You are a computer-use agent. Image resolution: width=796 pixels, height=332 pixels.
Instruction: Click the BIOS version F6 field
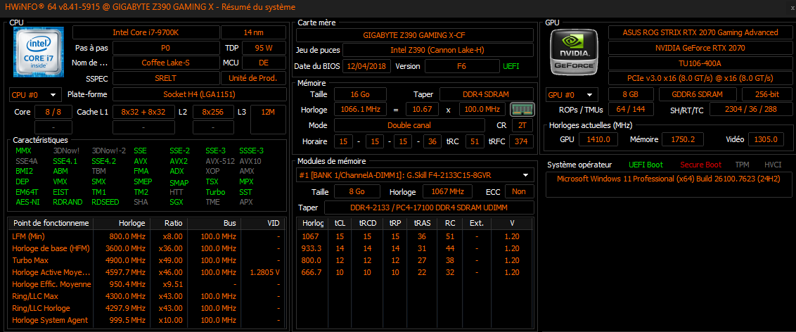pos(461,66)
